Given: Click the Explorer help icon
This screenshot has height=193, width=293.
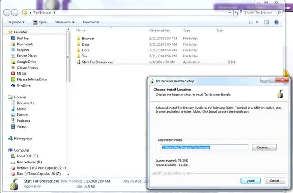Looking at the screenshot, I should click(x=276, y=22).
